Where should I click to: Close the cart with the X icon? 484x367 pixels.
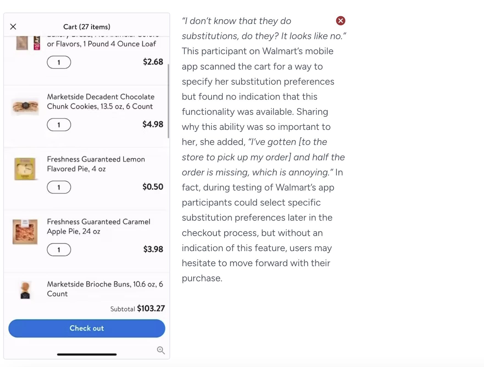[x=13, y=27]
